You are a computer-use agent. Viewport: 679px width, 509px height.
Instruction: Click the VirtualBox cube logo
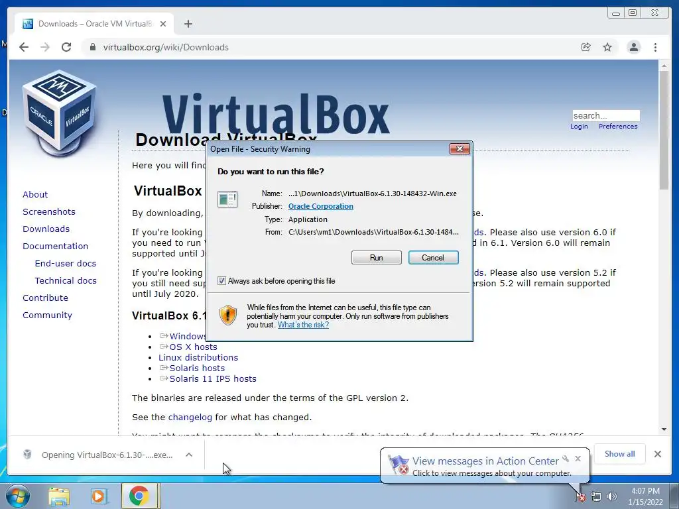(x=60, y=113)
